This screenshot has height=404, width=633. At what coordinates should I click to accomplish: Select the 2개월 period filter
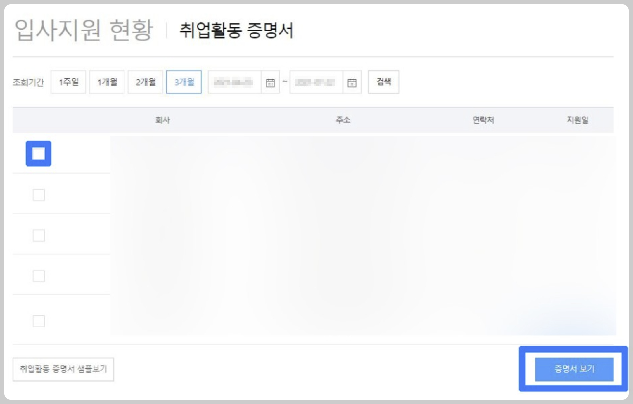click(145, 82)
